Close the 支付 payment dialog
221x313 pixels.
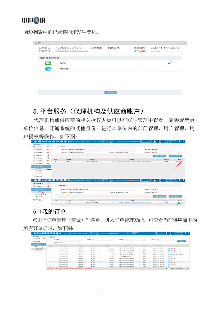[184, 43]
